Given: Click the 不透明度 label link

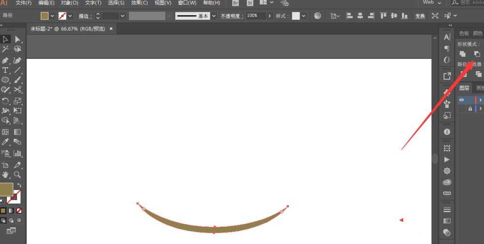Looking at the screenshot, I should (232, 16).
